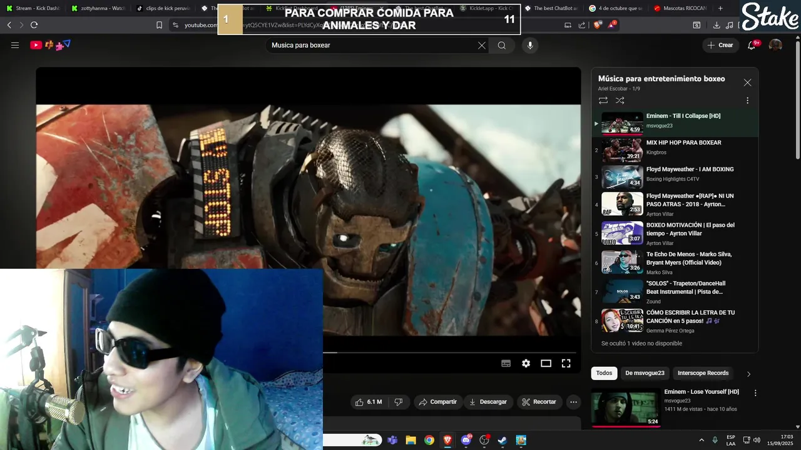This screenshot has height=450, width=801.
Task: Click the Crear button
Action: pyautogui.click(x=720, y=45)
